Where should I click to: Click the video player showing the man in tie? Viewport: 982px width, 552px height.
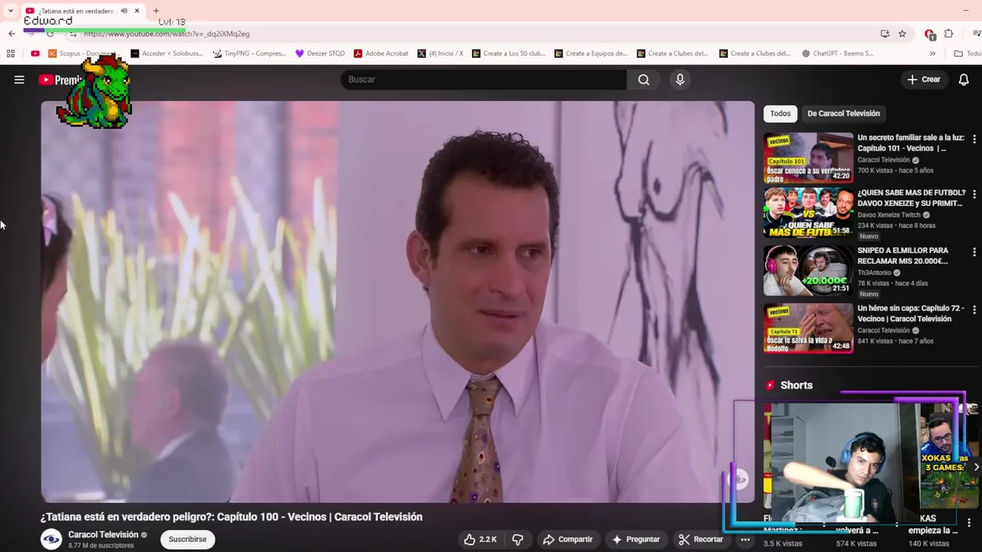(x=397, y=302)
